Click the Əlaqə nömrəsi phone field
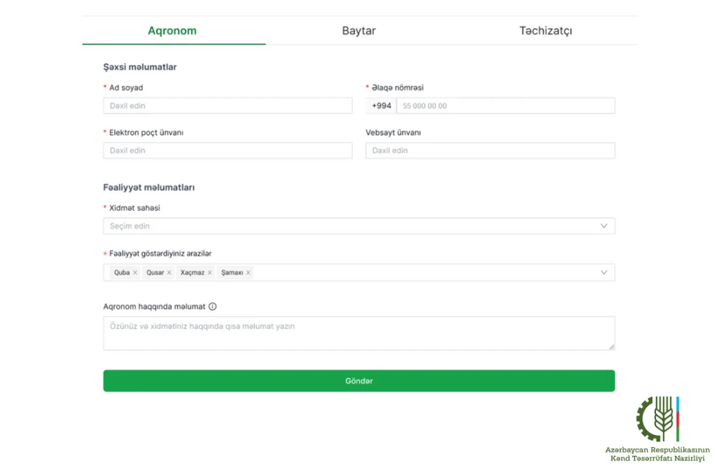Screen dimensions: 715x469 [x=505, y=106]
